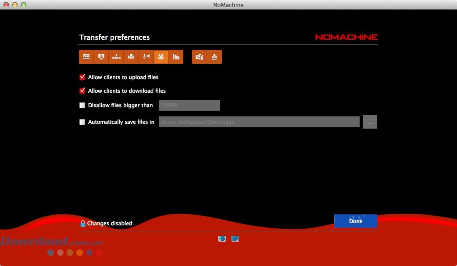Click the 100MB file size field
The width and height of the screenshot is (457, 266).
point(189,105)
